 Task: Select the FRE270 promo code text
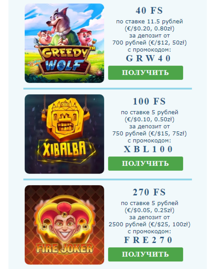pos(148,240)
